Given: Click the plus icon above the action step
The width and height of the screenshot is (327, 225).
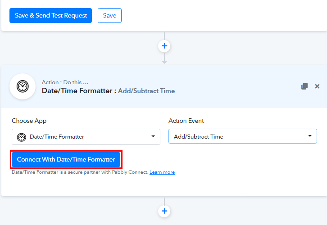Looking at the screenshot, I should click(x=164, y=46).
